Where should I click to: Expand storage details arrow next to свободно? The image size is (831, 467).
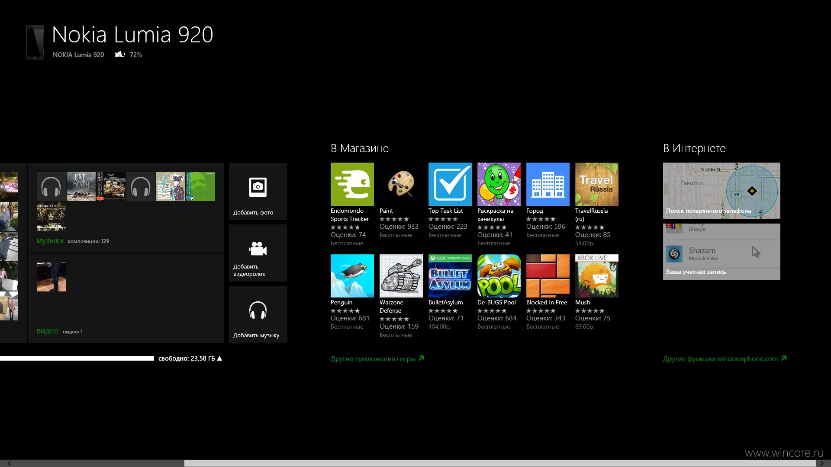pyautogui.click(x=219, y=358)
